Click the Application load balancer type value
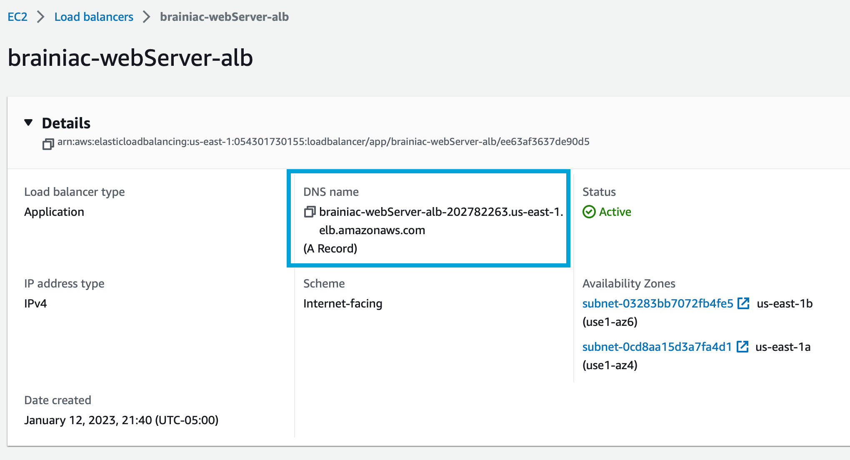Image resolution: width=850 pixels, height=460 pixels. (x=54, y=212)
